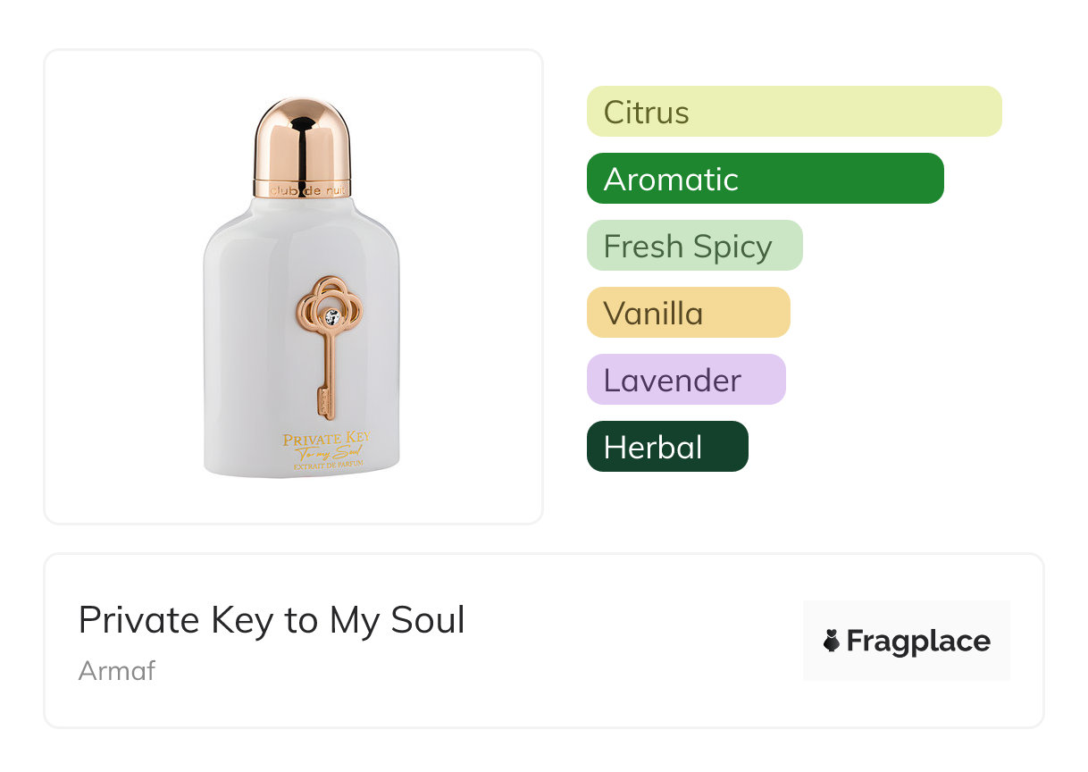Select the Vanilla accord bar

[688, 313]
